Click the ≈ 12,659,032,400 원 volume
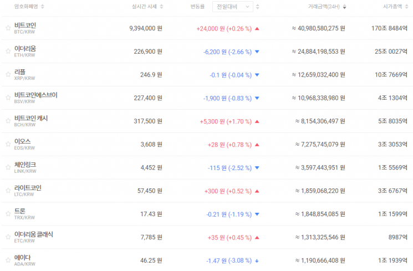 [x=318, y=74]
